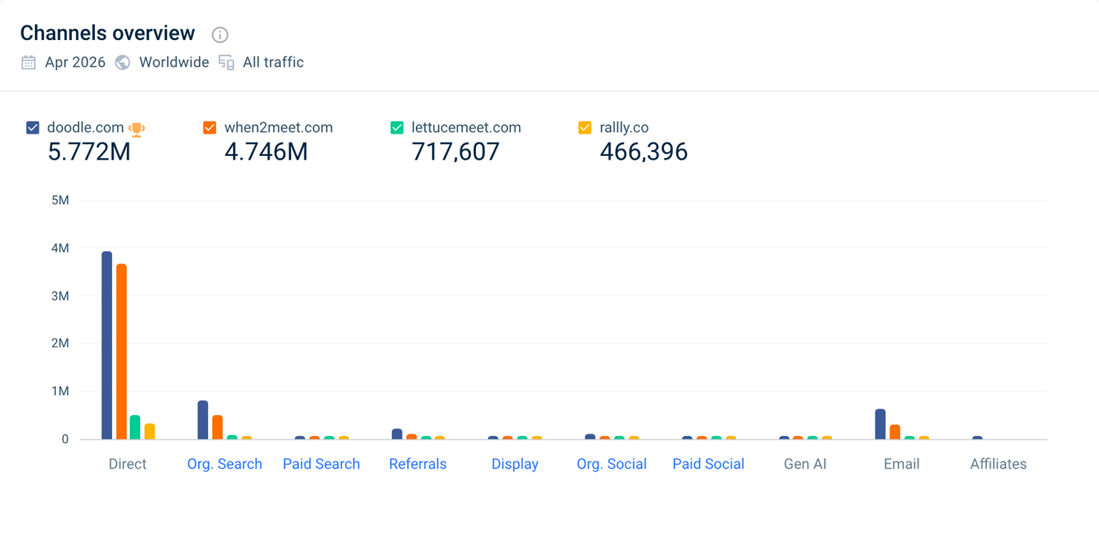Click the orange when2meet.com Email bar
This screenshot has height=551, width=1099.
click(896, 432)
